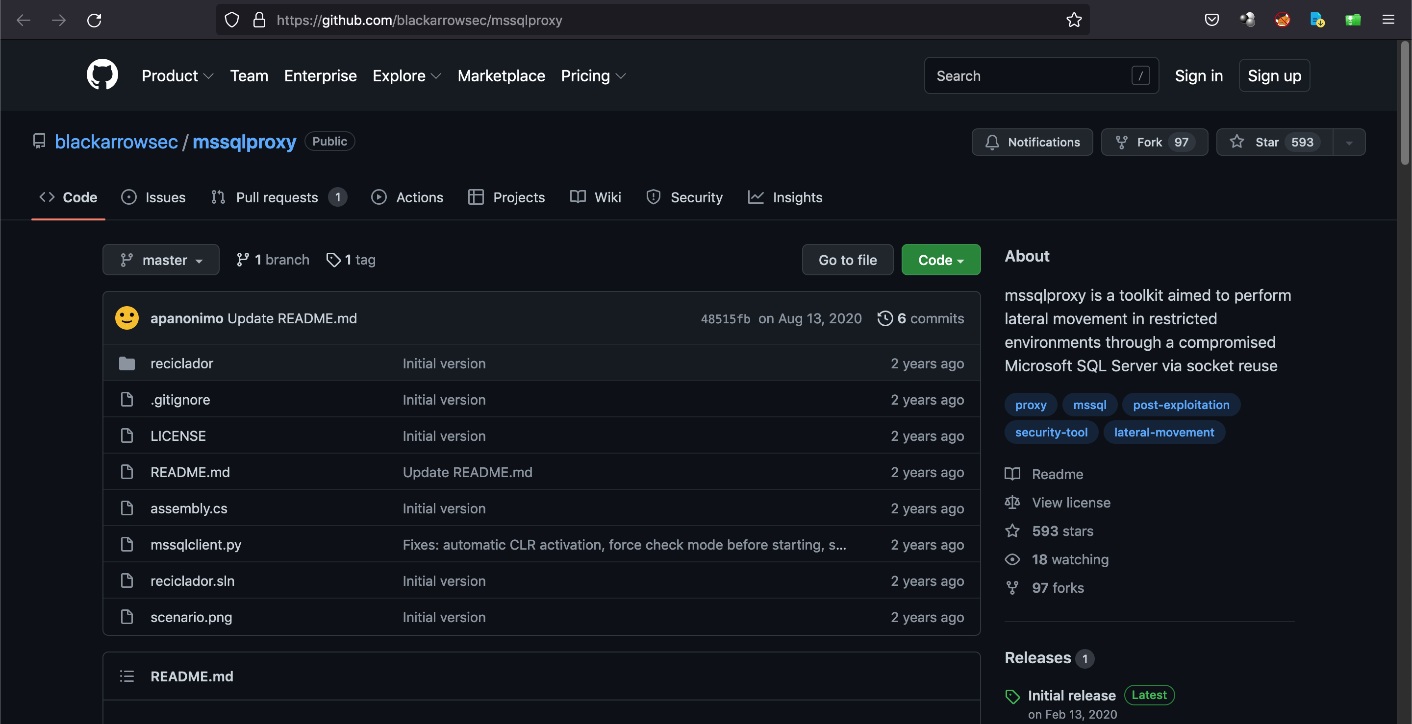Viewport: 1412px width, 724px height.
Task: Expand the Explore menu
Action: 407,75
